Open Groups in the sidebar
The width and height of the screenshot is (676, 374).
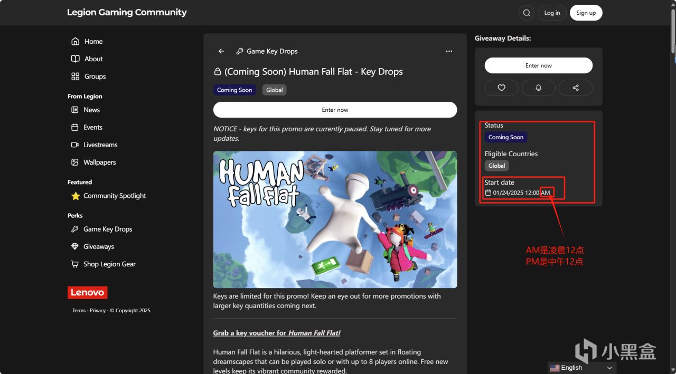(x=95, y=76)
